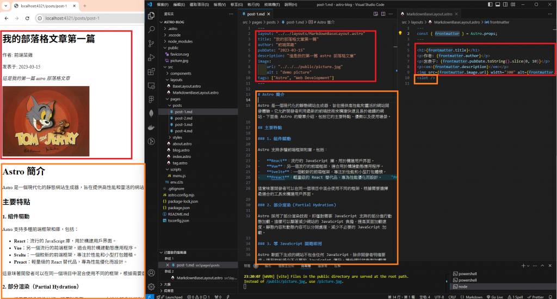Image resolution: width=557 pixels, height=299 pixels.
Task: Open the MongoDB leaf view
Action: point(151,113)
